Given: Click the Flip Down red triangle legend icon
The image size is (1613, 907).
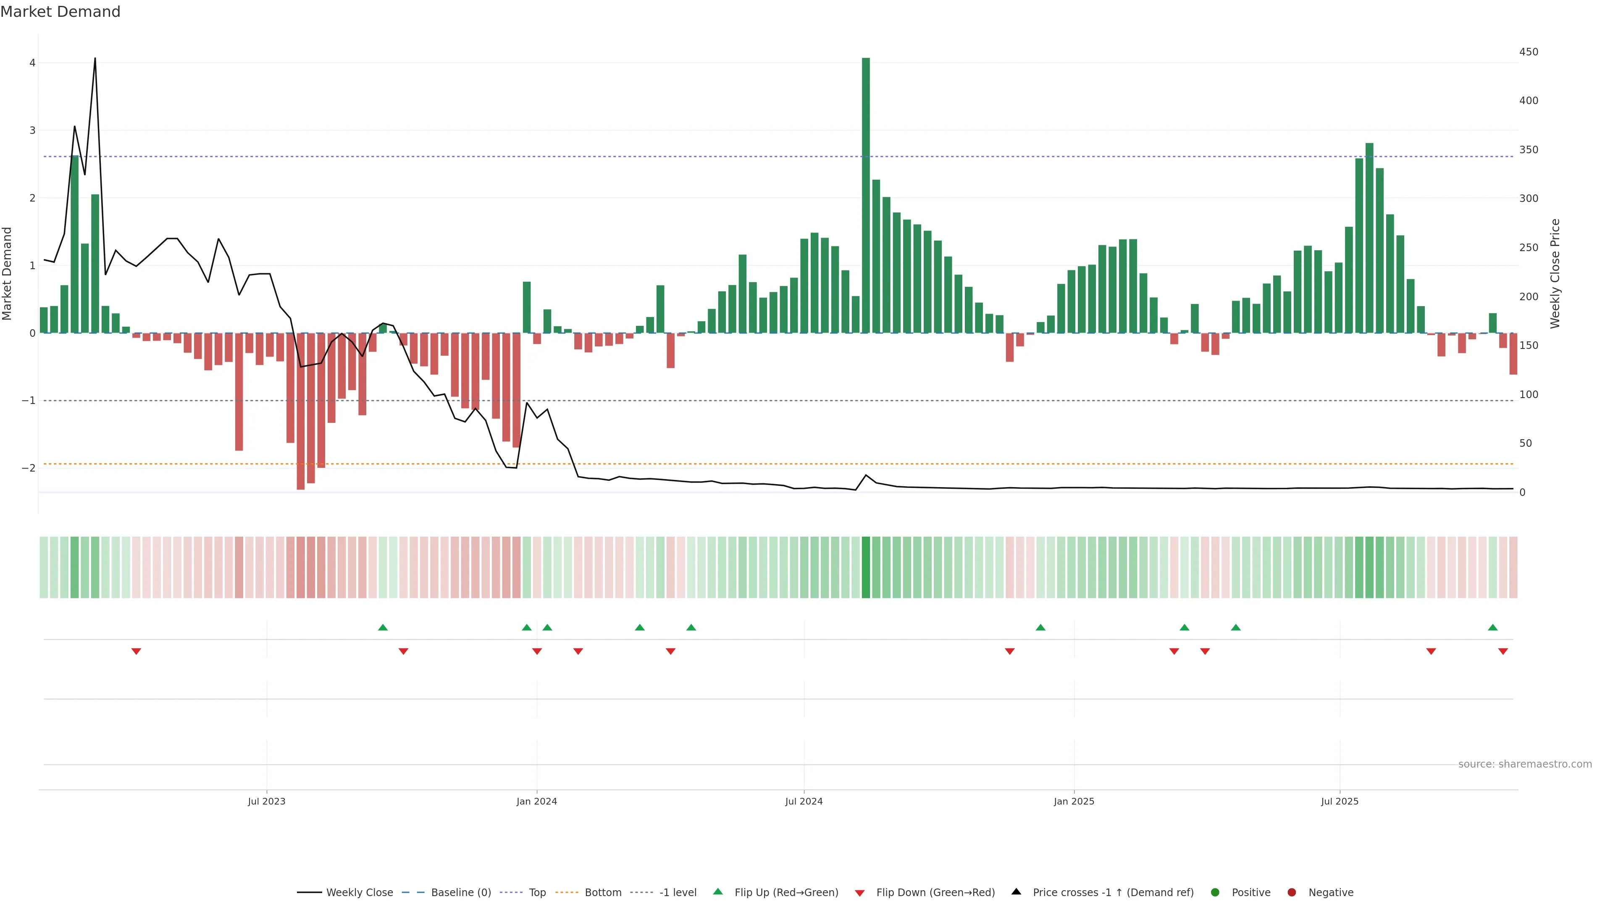Looking at the screenshot, I should coord(860,893).
